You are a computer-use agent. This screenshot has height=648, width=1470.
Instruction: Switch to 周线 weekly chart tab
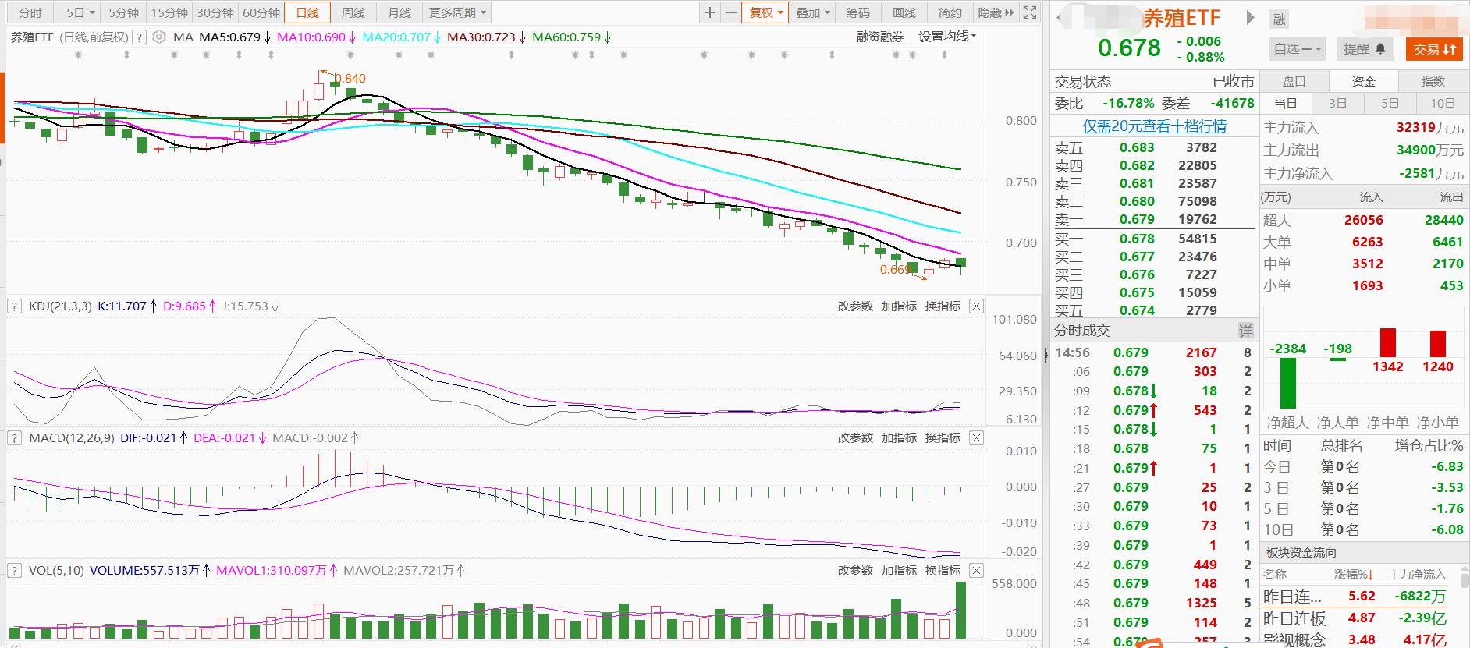(353, 12)
